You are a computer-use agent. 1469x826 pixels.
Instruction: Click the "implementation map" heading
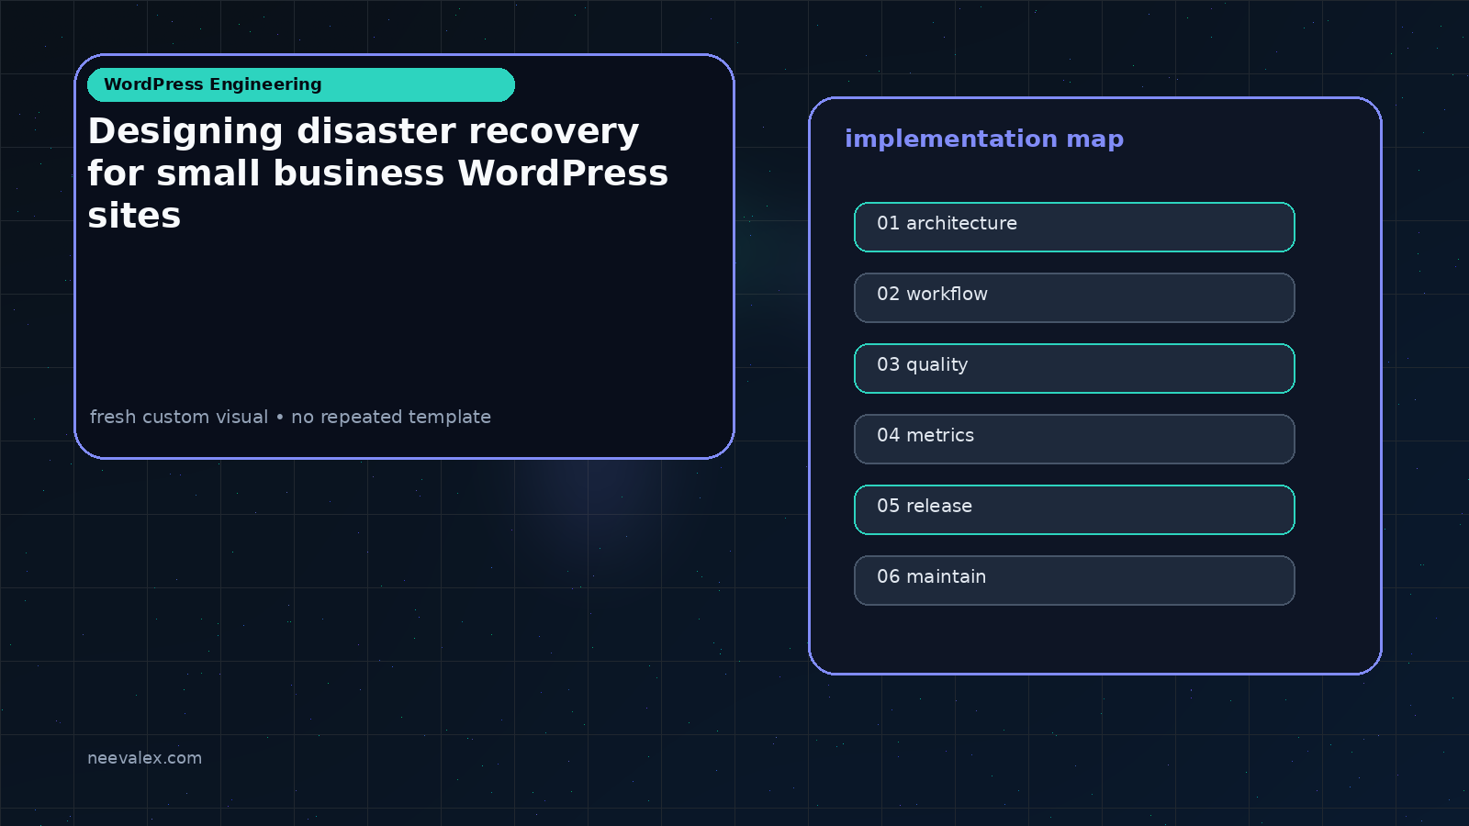point(984,140)
